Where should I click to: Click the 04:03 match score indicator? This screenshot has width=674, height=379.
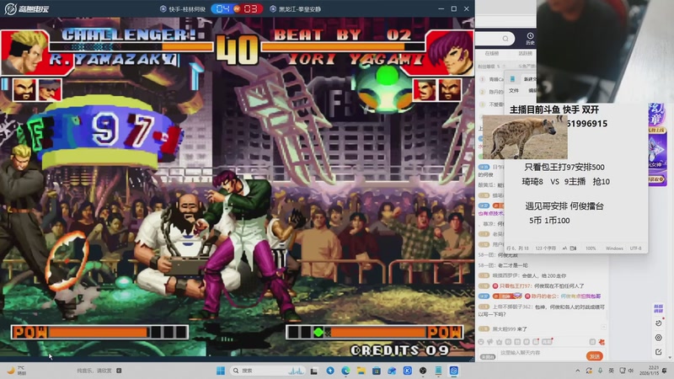pos(237,8)
